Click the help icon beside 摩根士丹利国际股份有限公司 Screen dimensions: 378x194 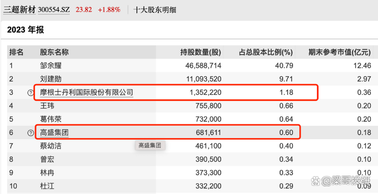(31, 93)
